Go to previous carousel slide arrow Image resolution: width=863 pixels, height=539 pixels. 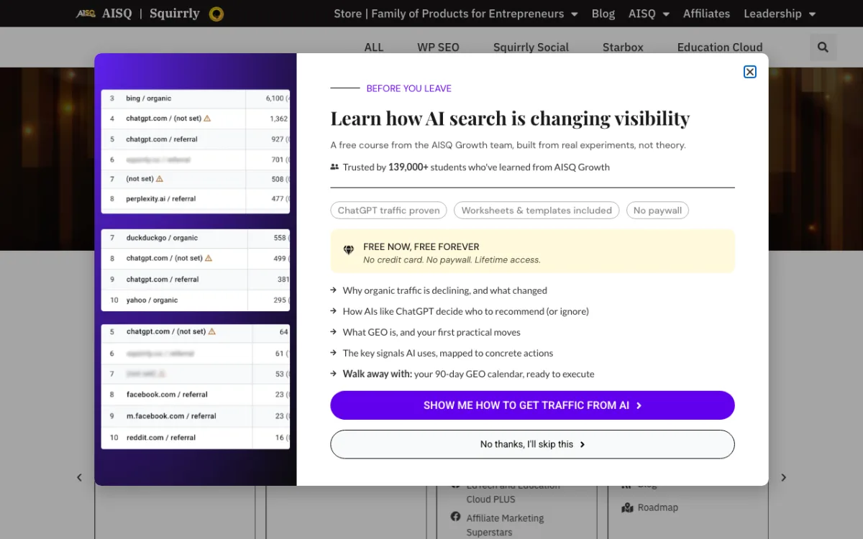tap(79, 477)
